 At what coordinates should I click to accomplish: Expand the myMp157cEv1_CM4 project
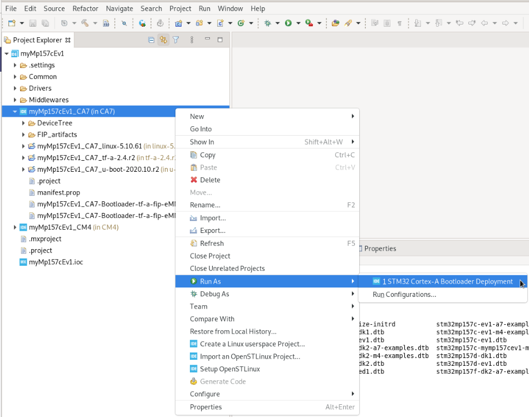(15, 227)
